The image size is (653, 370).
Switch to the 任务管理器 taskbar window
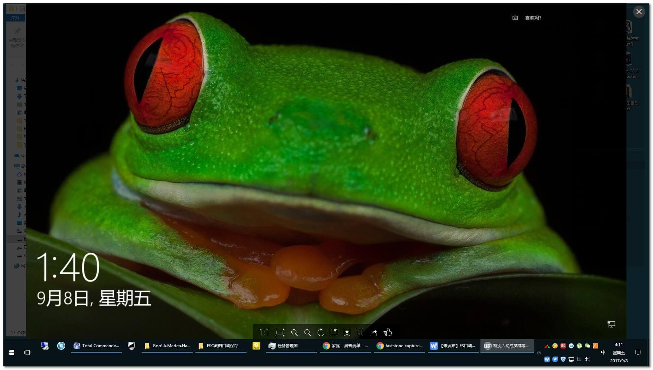tap(291, 346)
